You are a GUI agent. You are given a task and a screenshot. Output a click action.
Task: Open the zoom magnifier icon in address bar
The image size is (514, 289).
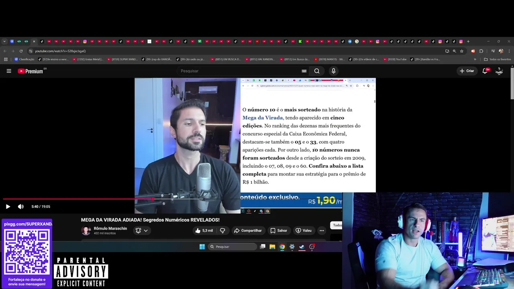pyautogui.click(x=455, y=51)
